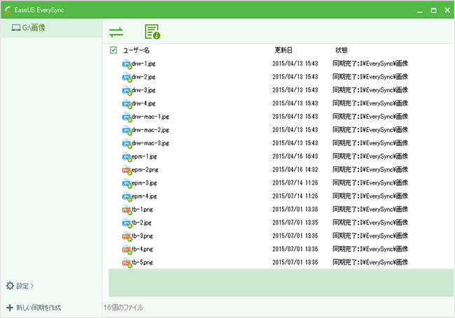This screenshot has width=455, height=318.
Task: Click the sync arrows icon in toolbar
Action: pos(116,32)
